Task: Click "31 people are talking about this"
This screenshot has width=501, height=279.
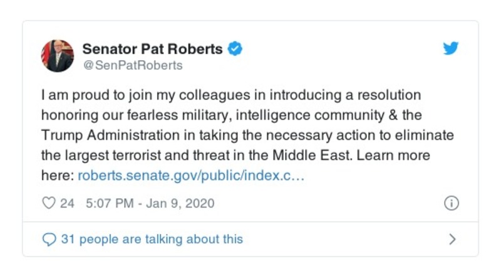Action: [152, 239]
